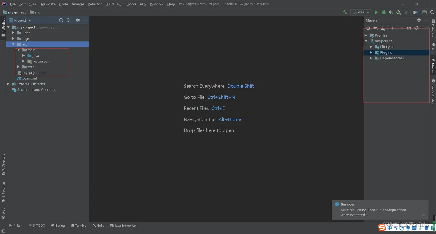Toggle Chinese input mode '中' icon
This screenshot has height=234, width=436.
click(x=390, y=228)
